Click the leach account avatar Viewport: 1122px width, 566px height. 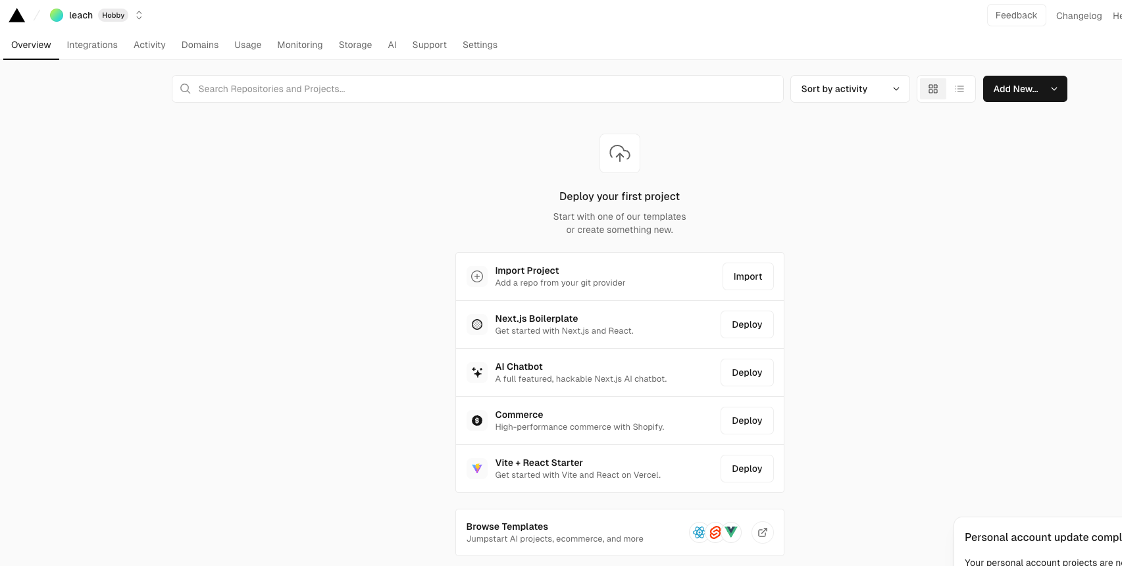[x=57, y=15]
